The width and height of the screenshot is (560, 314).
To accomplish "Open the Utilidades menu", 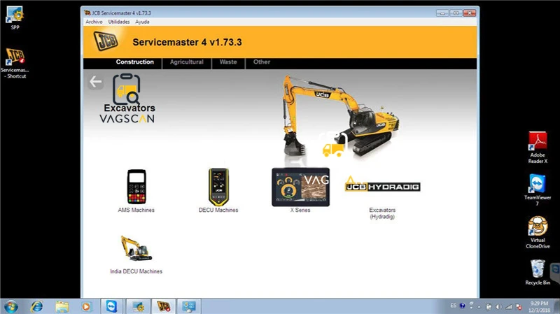I will coord(119,22).
